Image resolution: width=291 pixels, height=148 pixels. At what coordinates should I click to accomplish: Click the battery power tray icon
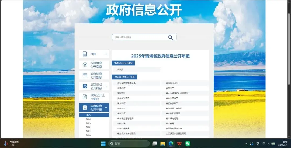(x=273, y=143)
